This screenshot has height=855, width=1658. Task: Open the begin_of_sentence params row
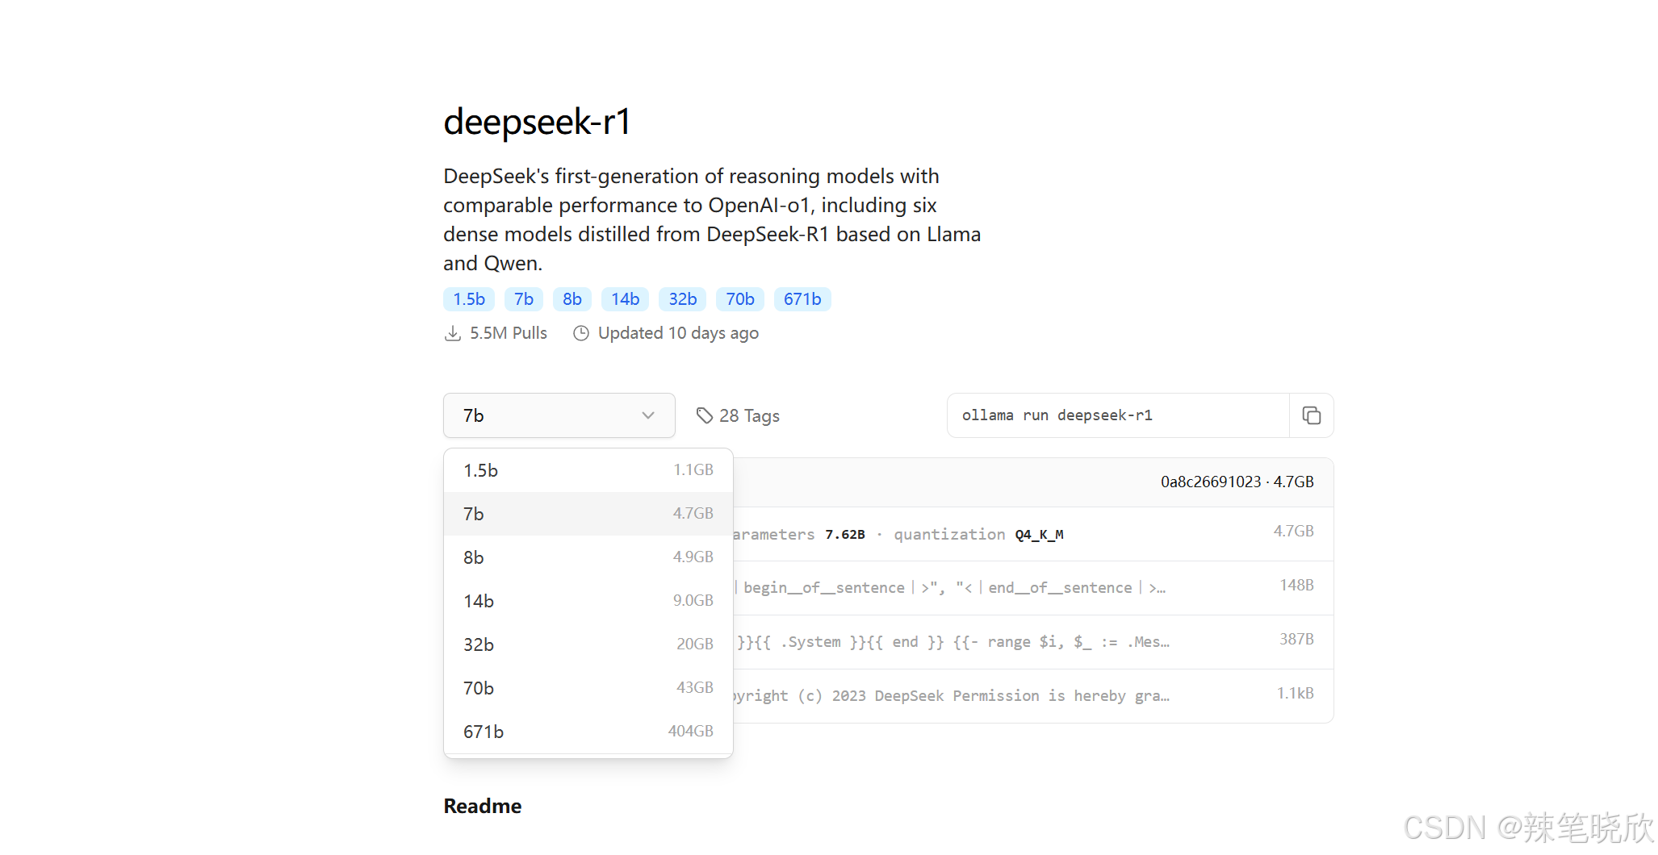pyautogui.click(x=1033, y=588)
